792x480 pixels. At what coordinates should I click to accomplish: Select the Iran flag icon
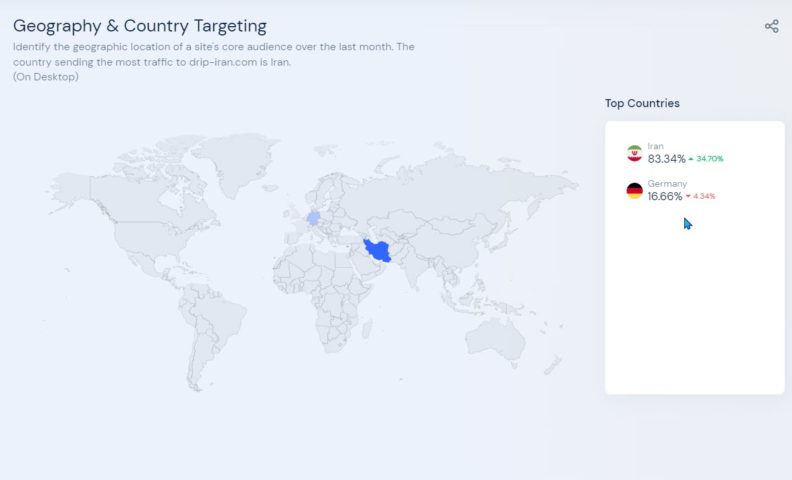[635, 153]
